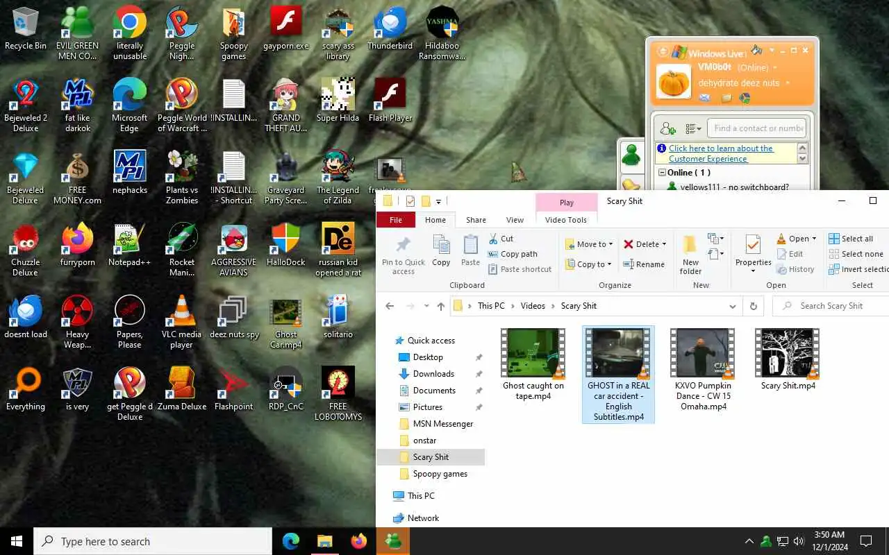Image resolution: width=889 pixels, height=555 pixels.
Task: Expand the Messenger status dropdown next to Online
Action: point(775,68)
